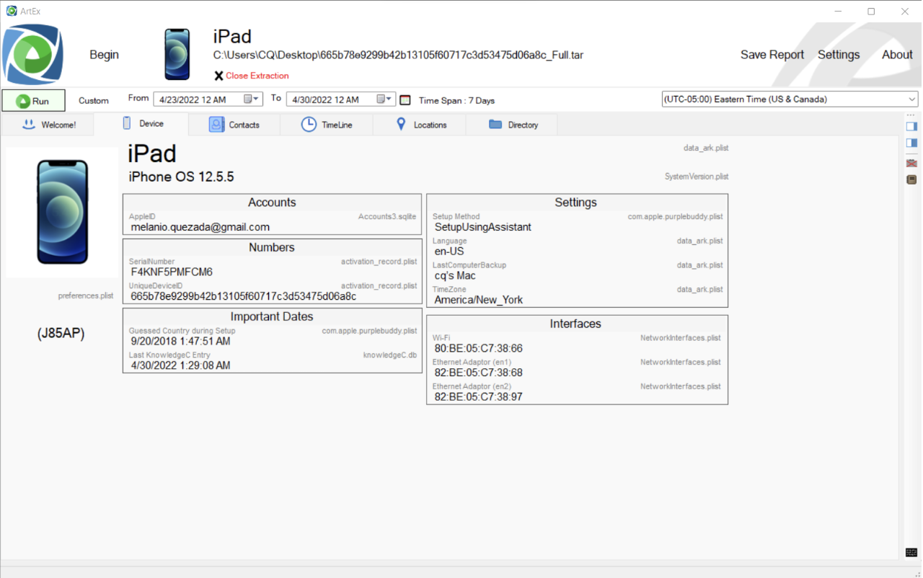Click the Interfaces section header
This screenshot has height=578, width=923.
(575, 324)
